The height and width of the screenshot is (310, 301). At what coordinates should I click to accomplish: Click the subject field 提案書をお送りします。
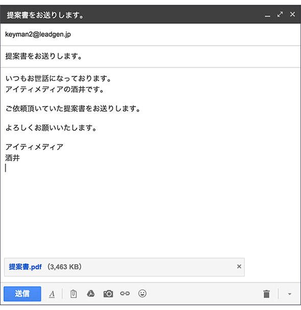point(150,57)
